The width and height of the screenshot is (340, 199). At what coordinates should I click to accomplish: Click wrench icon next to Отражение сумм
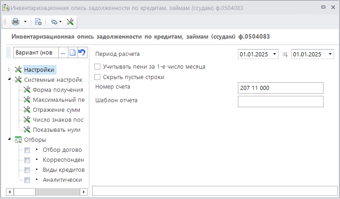27,109
